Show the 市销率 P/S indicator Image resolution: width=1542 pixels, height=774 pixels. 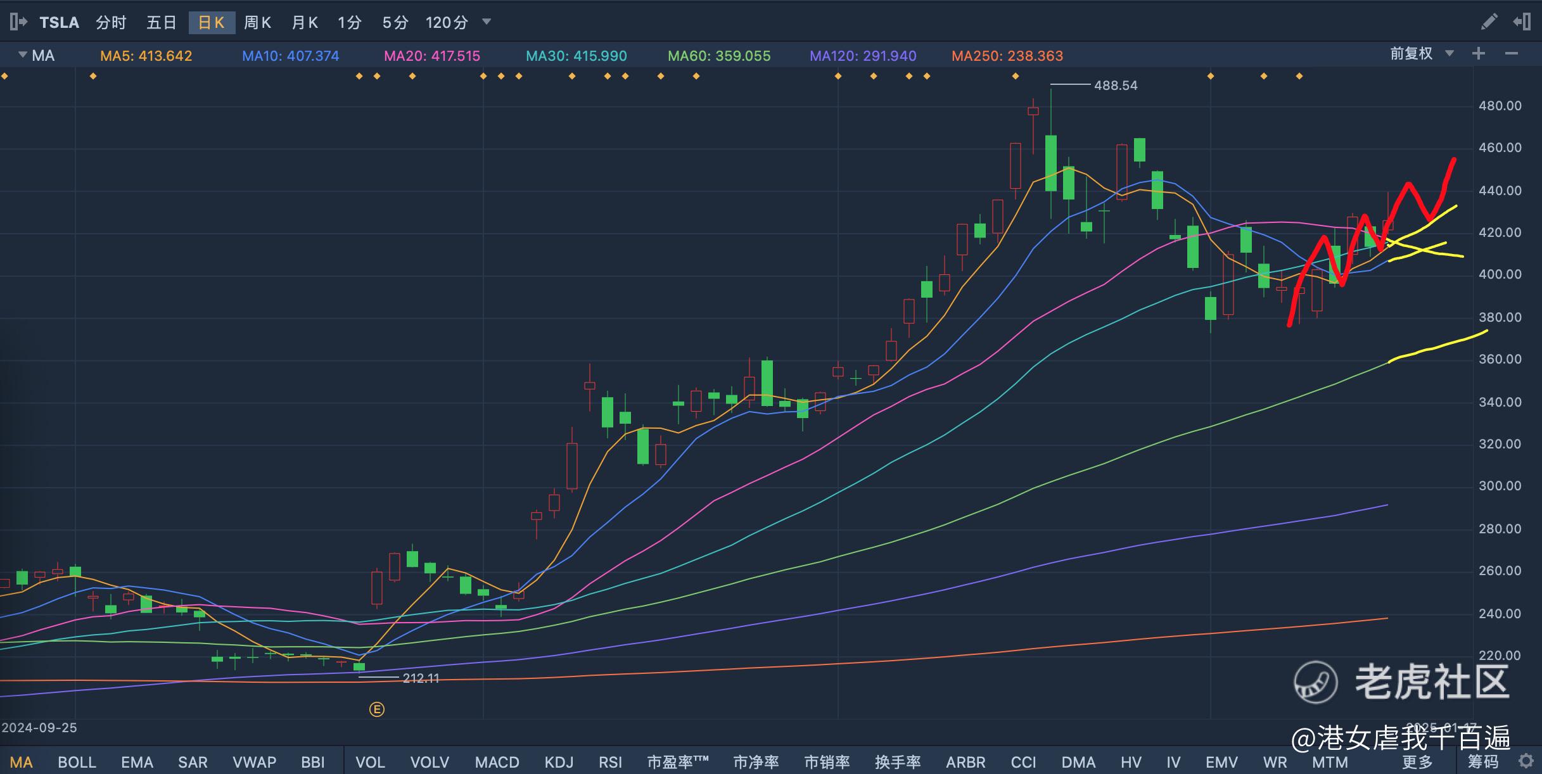pos(827,762)
